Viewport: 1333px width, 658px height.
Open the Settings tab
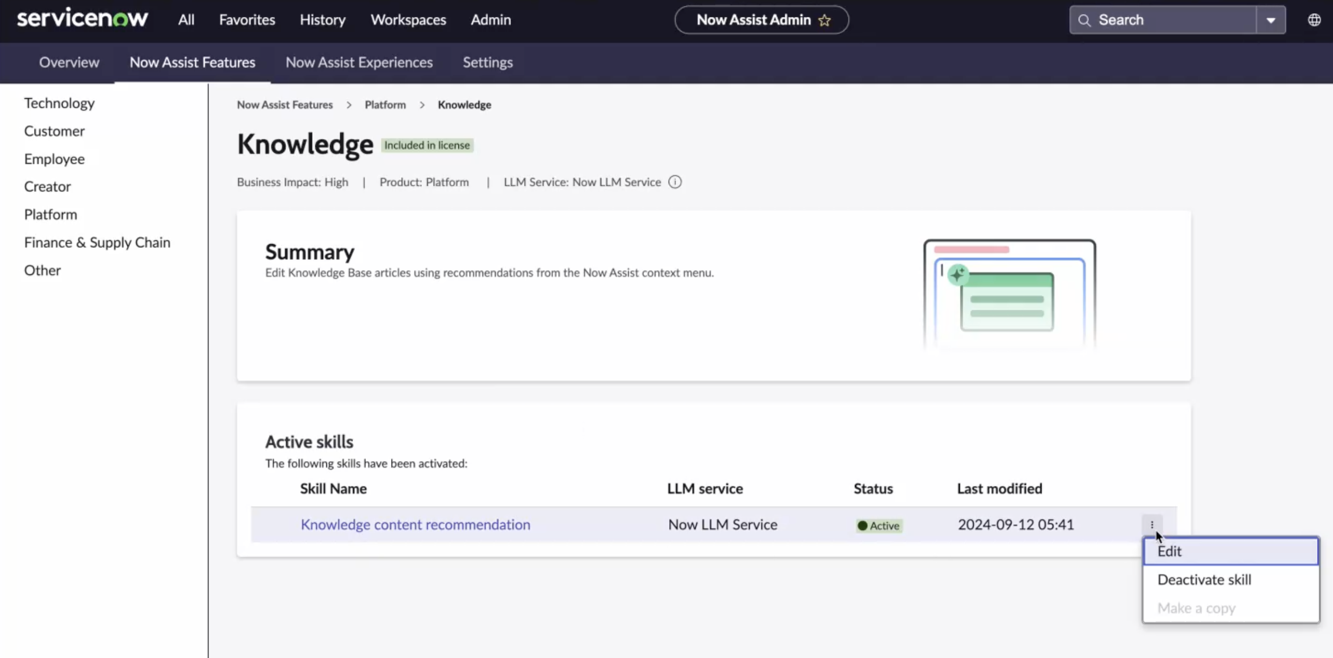coord(488,62)
